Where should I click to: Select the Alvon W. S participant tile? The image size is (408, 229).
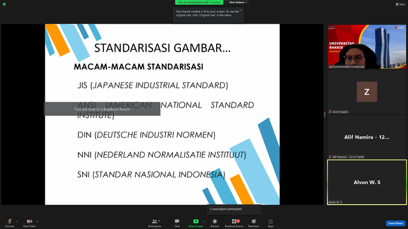pyautogui.click(x=367, y=183)
